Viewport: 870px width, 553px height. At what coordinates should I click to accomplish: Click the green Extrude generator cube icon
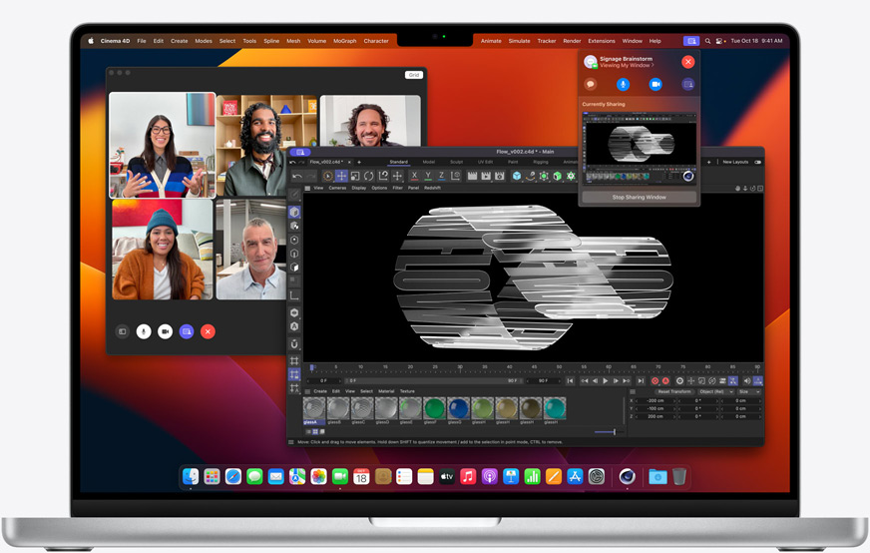(x=557, y=176)
